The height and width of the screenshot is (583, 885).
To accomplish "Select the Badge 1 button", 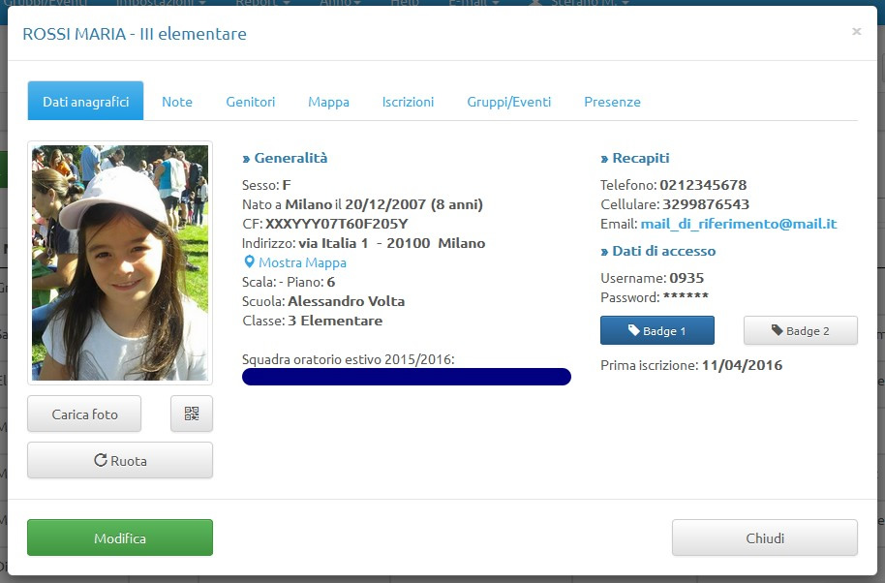I will click(657, 330).
